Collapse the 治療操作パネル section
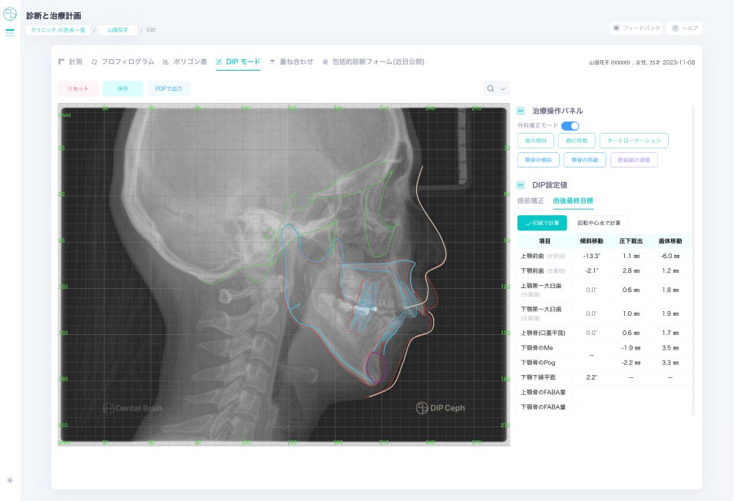This screenshot has width=734, height=501. [x=521, y=111]
